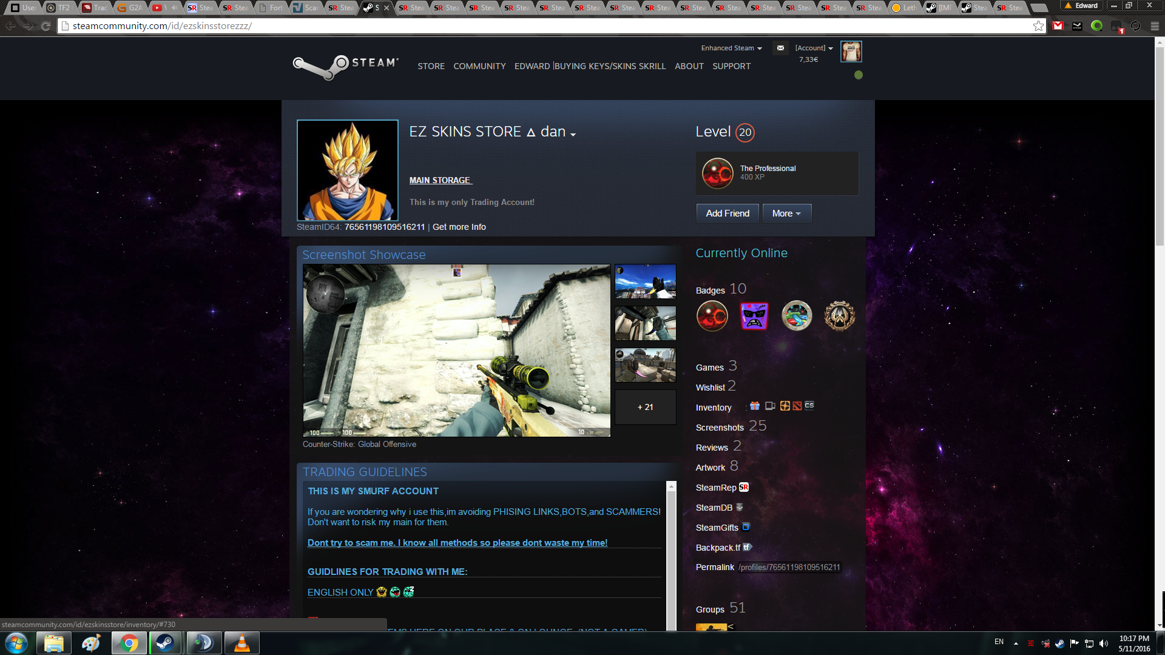The width and height of the screenshot is (1165, 655).
Task: Click the SteamRep SR icon
Action: [744, 488]
